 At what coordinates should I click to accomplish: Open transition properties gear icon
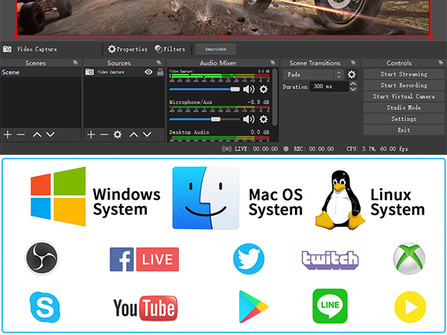[x=352, y=74]
